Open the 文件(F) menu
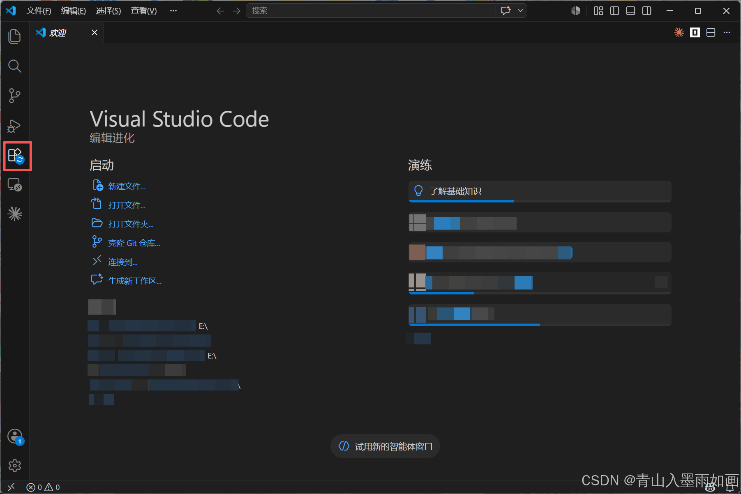This screenshot has height=494, width=741. 39,11
